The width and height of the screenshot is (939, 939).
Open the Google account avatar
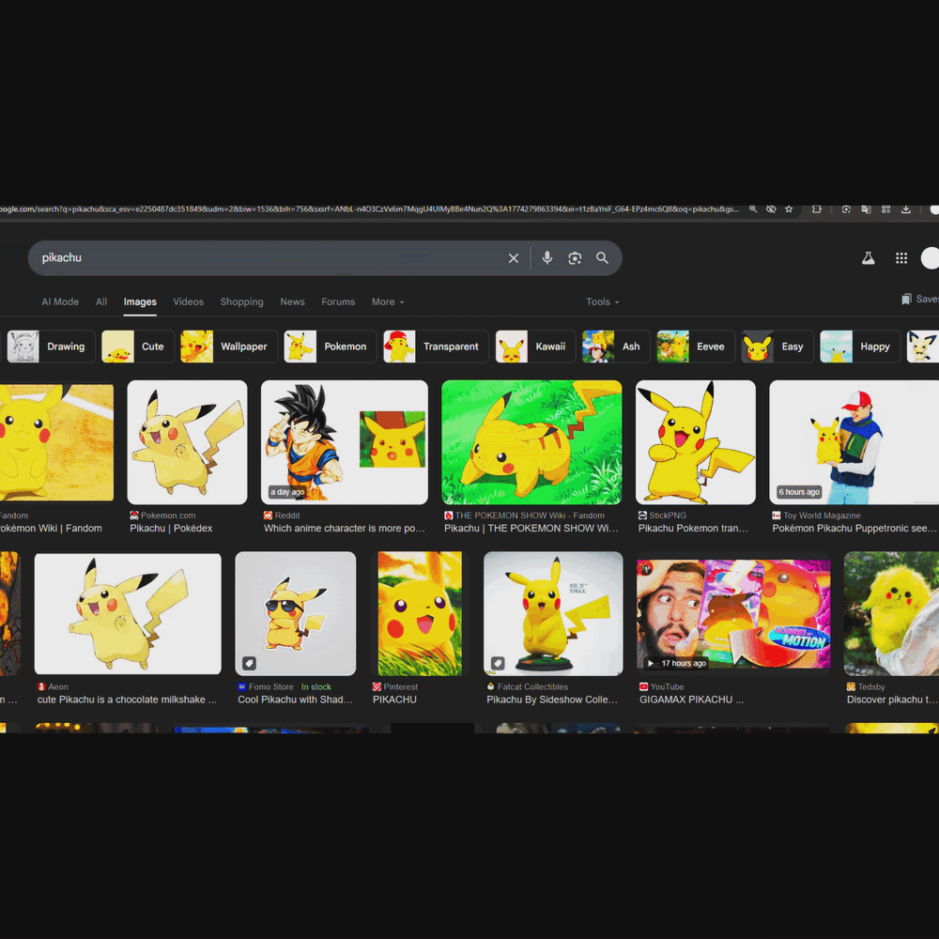[x=930, y=258]
